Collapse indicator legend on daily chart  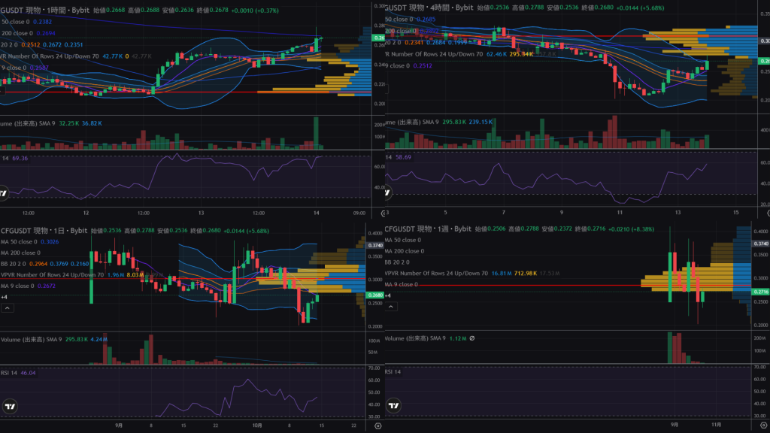(6, 308)
